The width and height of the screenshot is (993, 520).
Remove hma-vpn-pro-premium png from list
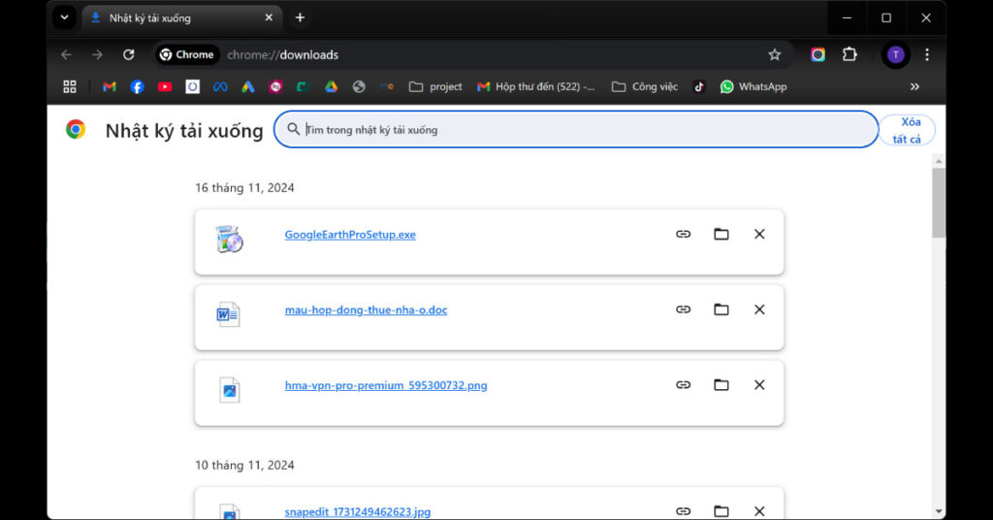click(759, 384)
